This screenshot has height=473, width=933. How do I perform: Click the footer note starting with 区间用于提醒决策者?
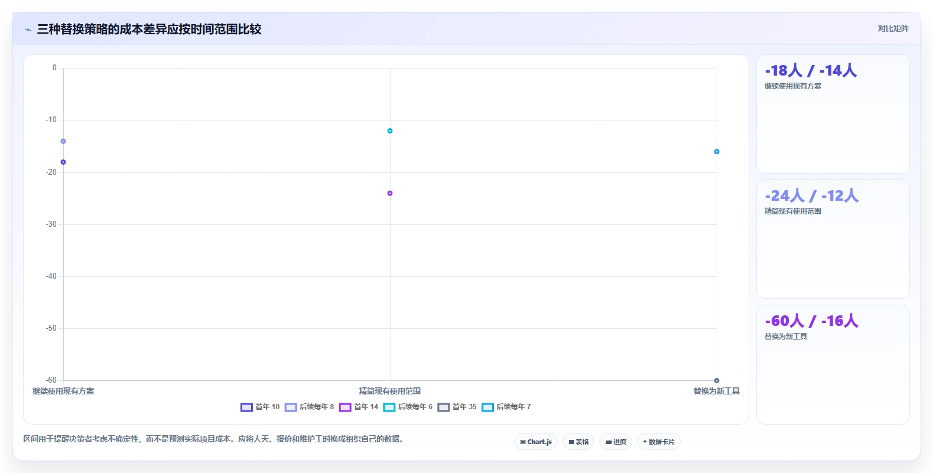tap(215, 439)
